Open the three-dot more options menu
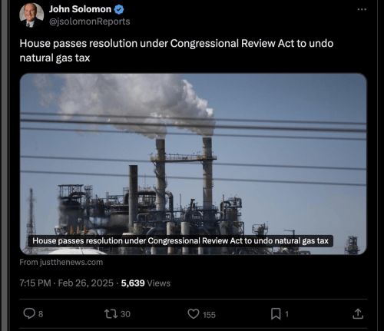384x331 pixels. tap(362, 9)
